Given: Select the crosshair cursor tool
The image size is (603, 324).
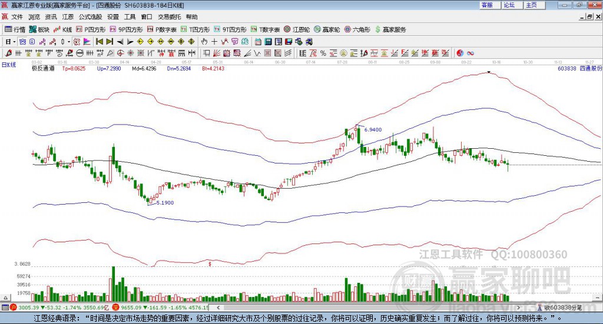Looking at the screenshot, I should tap(214, 42).
